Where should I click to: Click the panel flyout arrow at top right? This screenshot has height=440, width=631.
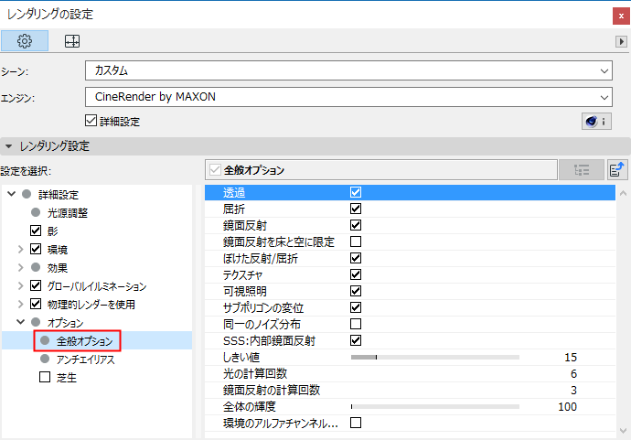pos(621,41)
